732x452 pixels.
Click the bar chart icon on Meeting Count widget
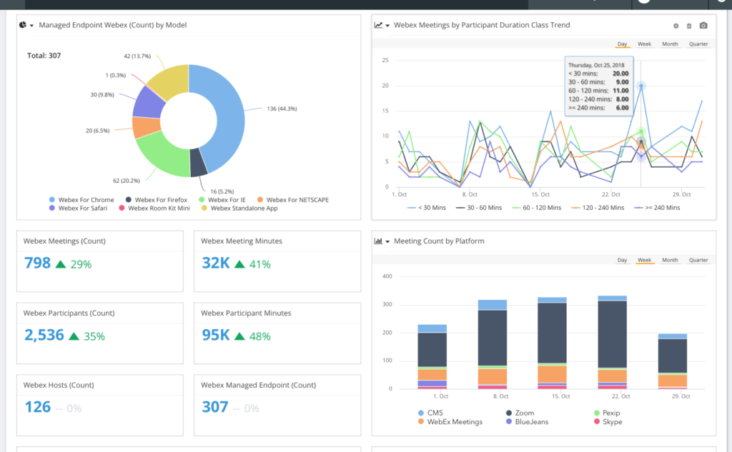pyautogui.click(x=377, y=241)
